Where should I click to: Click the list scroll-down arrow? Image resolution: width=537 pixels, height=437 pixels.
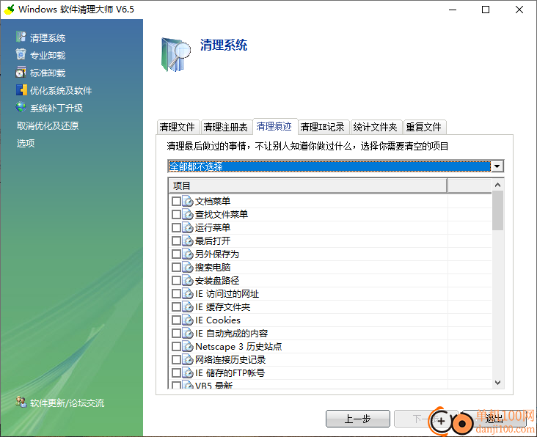(x=497, y=383)
